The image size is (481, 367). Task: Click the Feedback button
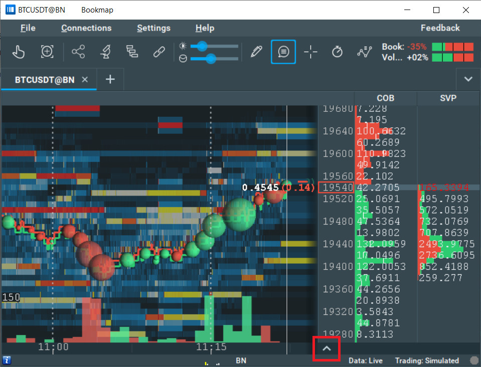click(x=440, y=28)
